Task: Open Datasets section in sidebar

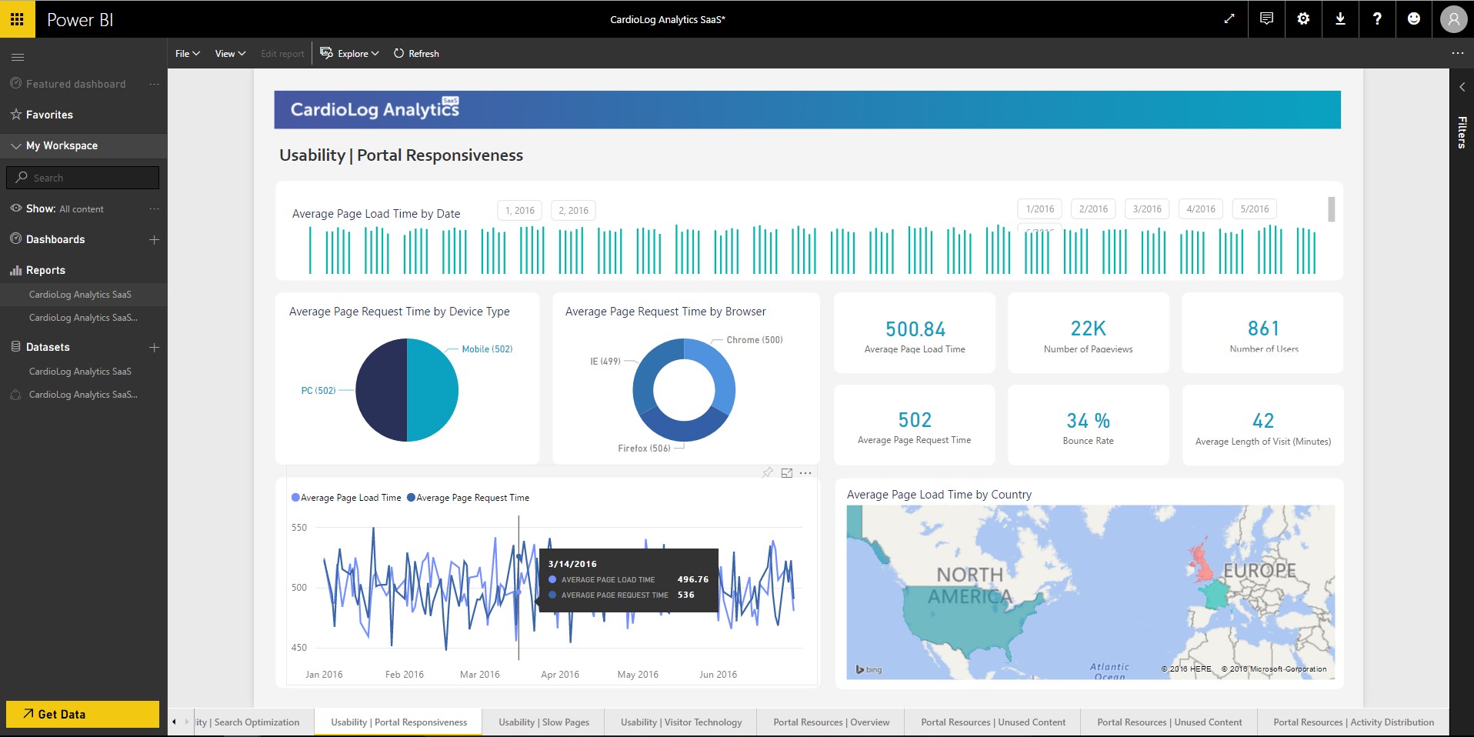Action: click(x=48, y=347)
